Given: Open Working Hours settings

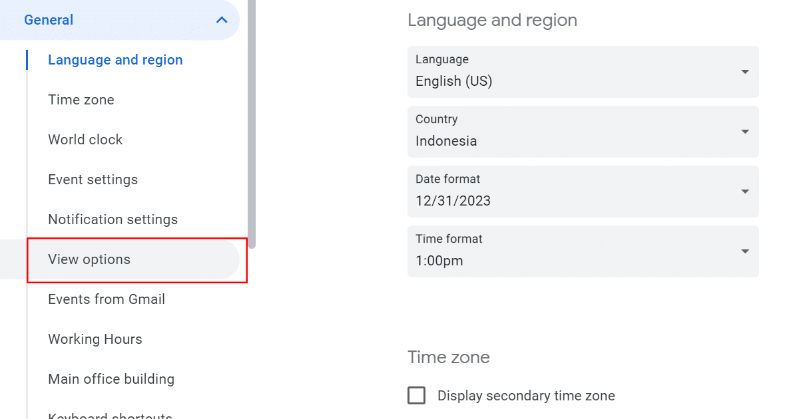Looking at the screenshot, I should (95, 339).
